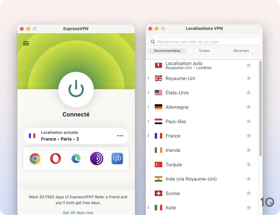Launch the Google Chrome shortcut
The height and width of the screenshot is (215, 280).
pos(35,158)
